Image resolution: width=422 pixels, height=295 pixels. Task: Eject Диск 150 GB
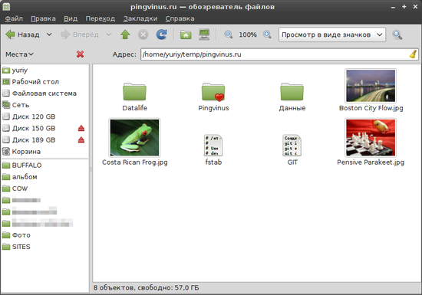pyautogui.click(x=81, y=128)
